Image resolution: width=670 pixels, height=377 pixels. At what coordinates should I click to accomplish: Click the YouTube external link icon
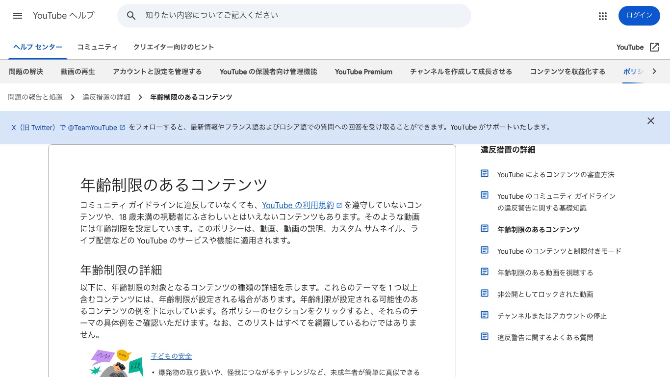pos(654,47)
